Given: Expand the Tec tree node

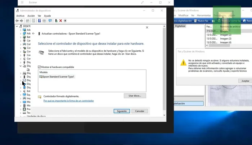Looking at the screenshot, I should coord(21,113).
